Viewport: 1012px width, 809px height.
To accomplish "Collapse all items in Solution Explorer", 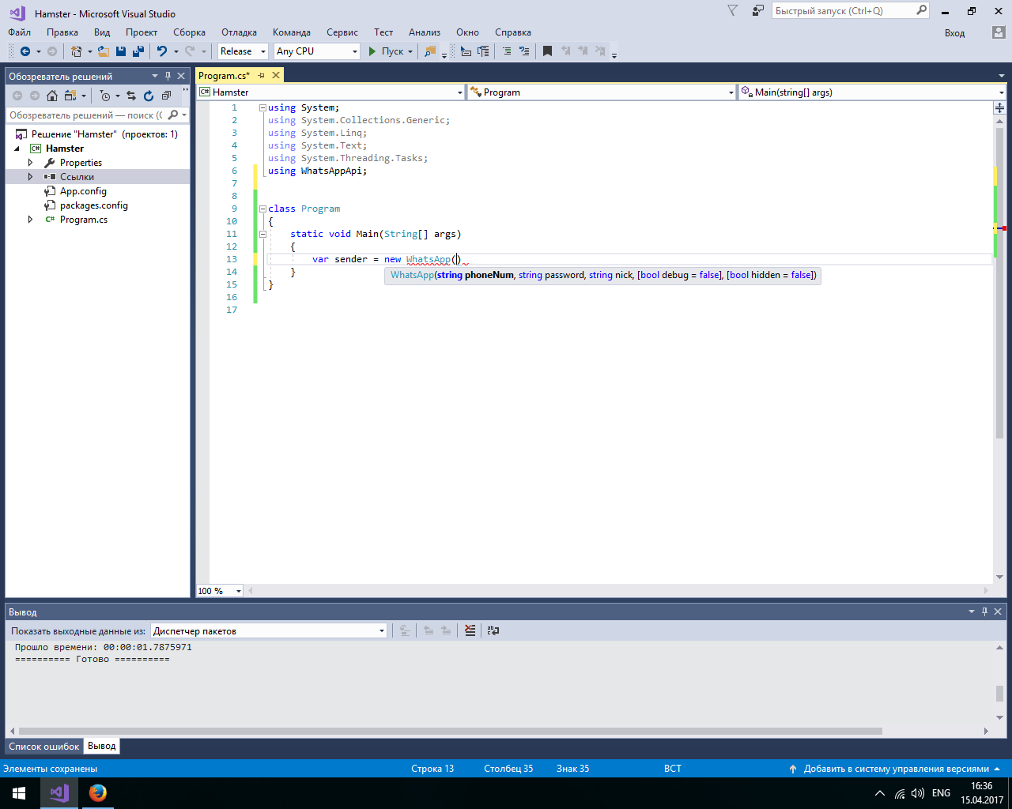I will (x=166, y=96).
